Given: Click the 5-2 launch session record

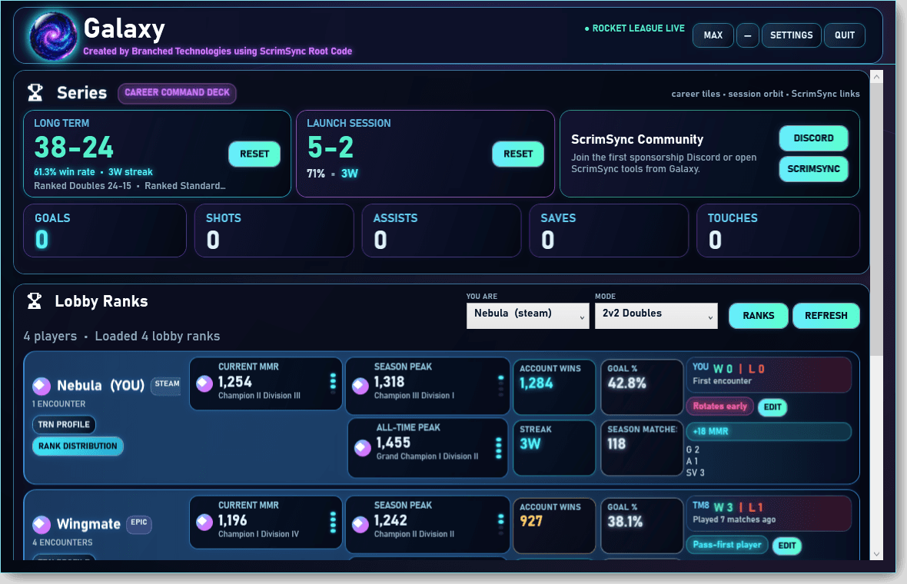Looking at the screenshot, I should (331, 147).
